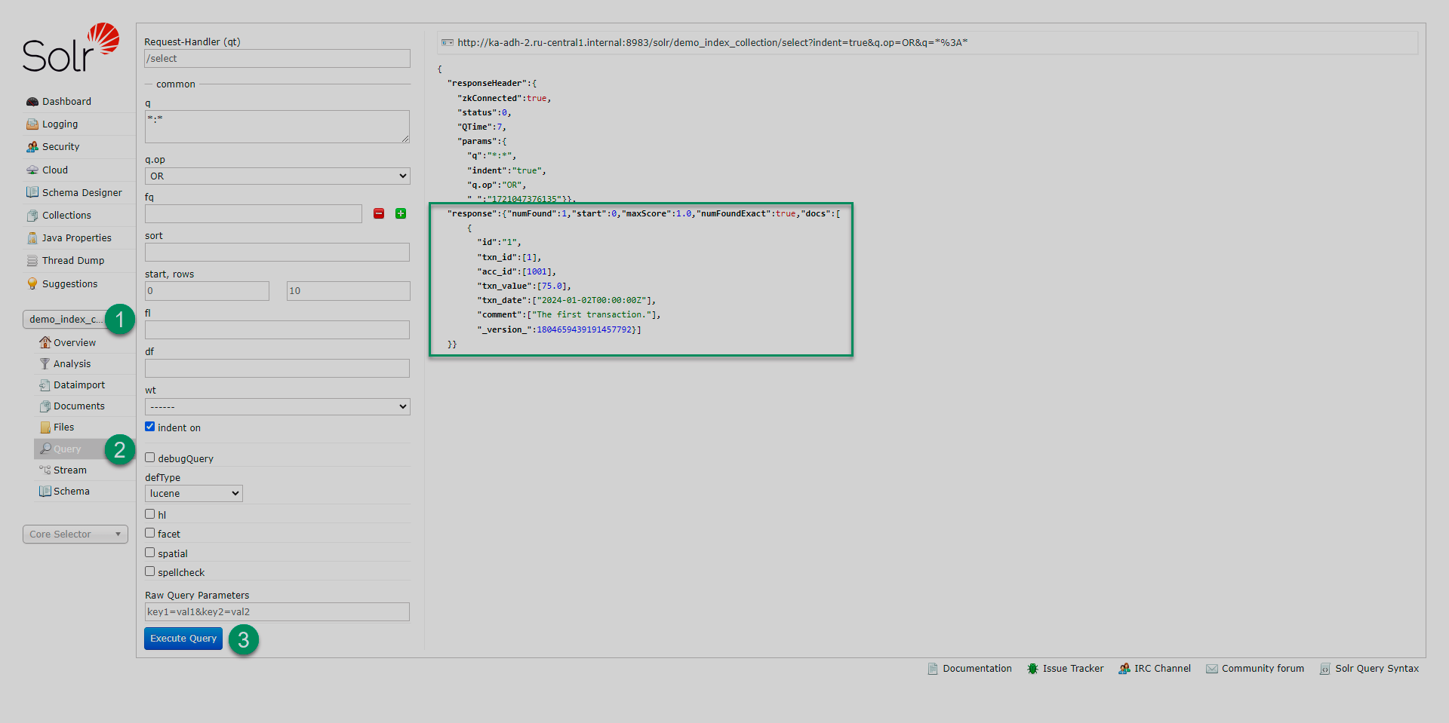This screenshot has width=1449, height=723.
Task: Click the Cloud icon
Action: pos(32,170)
